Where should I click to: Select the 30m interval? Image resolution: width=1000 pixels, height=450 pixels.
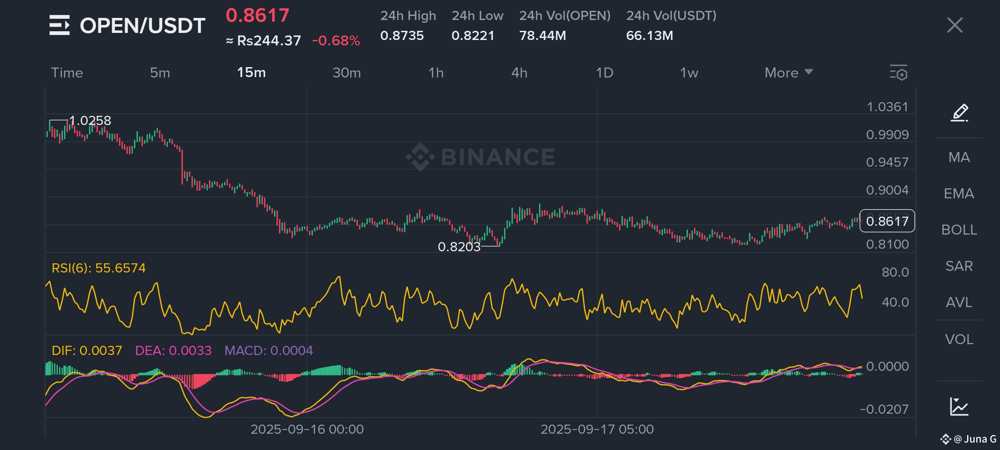347,72
